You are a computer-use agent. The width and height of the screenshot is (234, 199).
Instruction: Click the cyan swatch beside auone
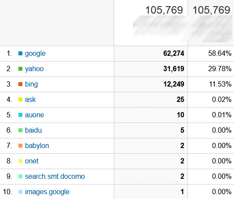(20, 115)
